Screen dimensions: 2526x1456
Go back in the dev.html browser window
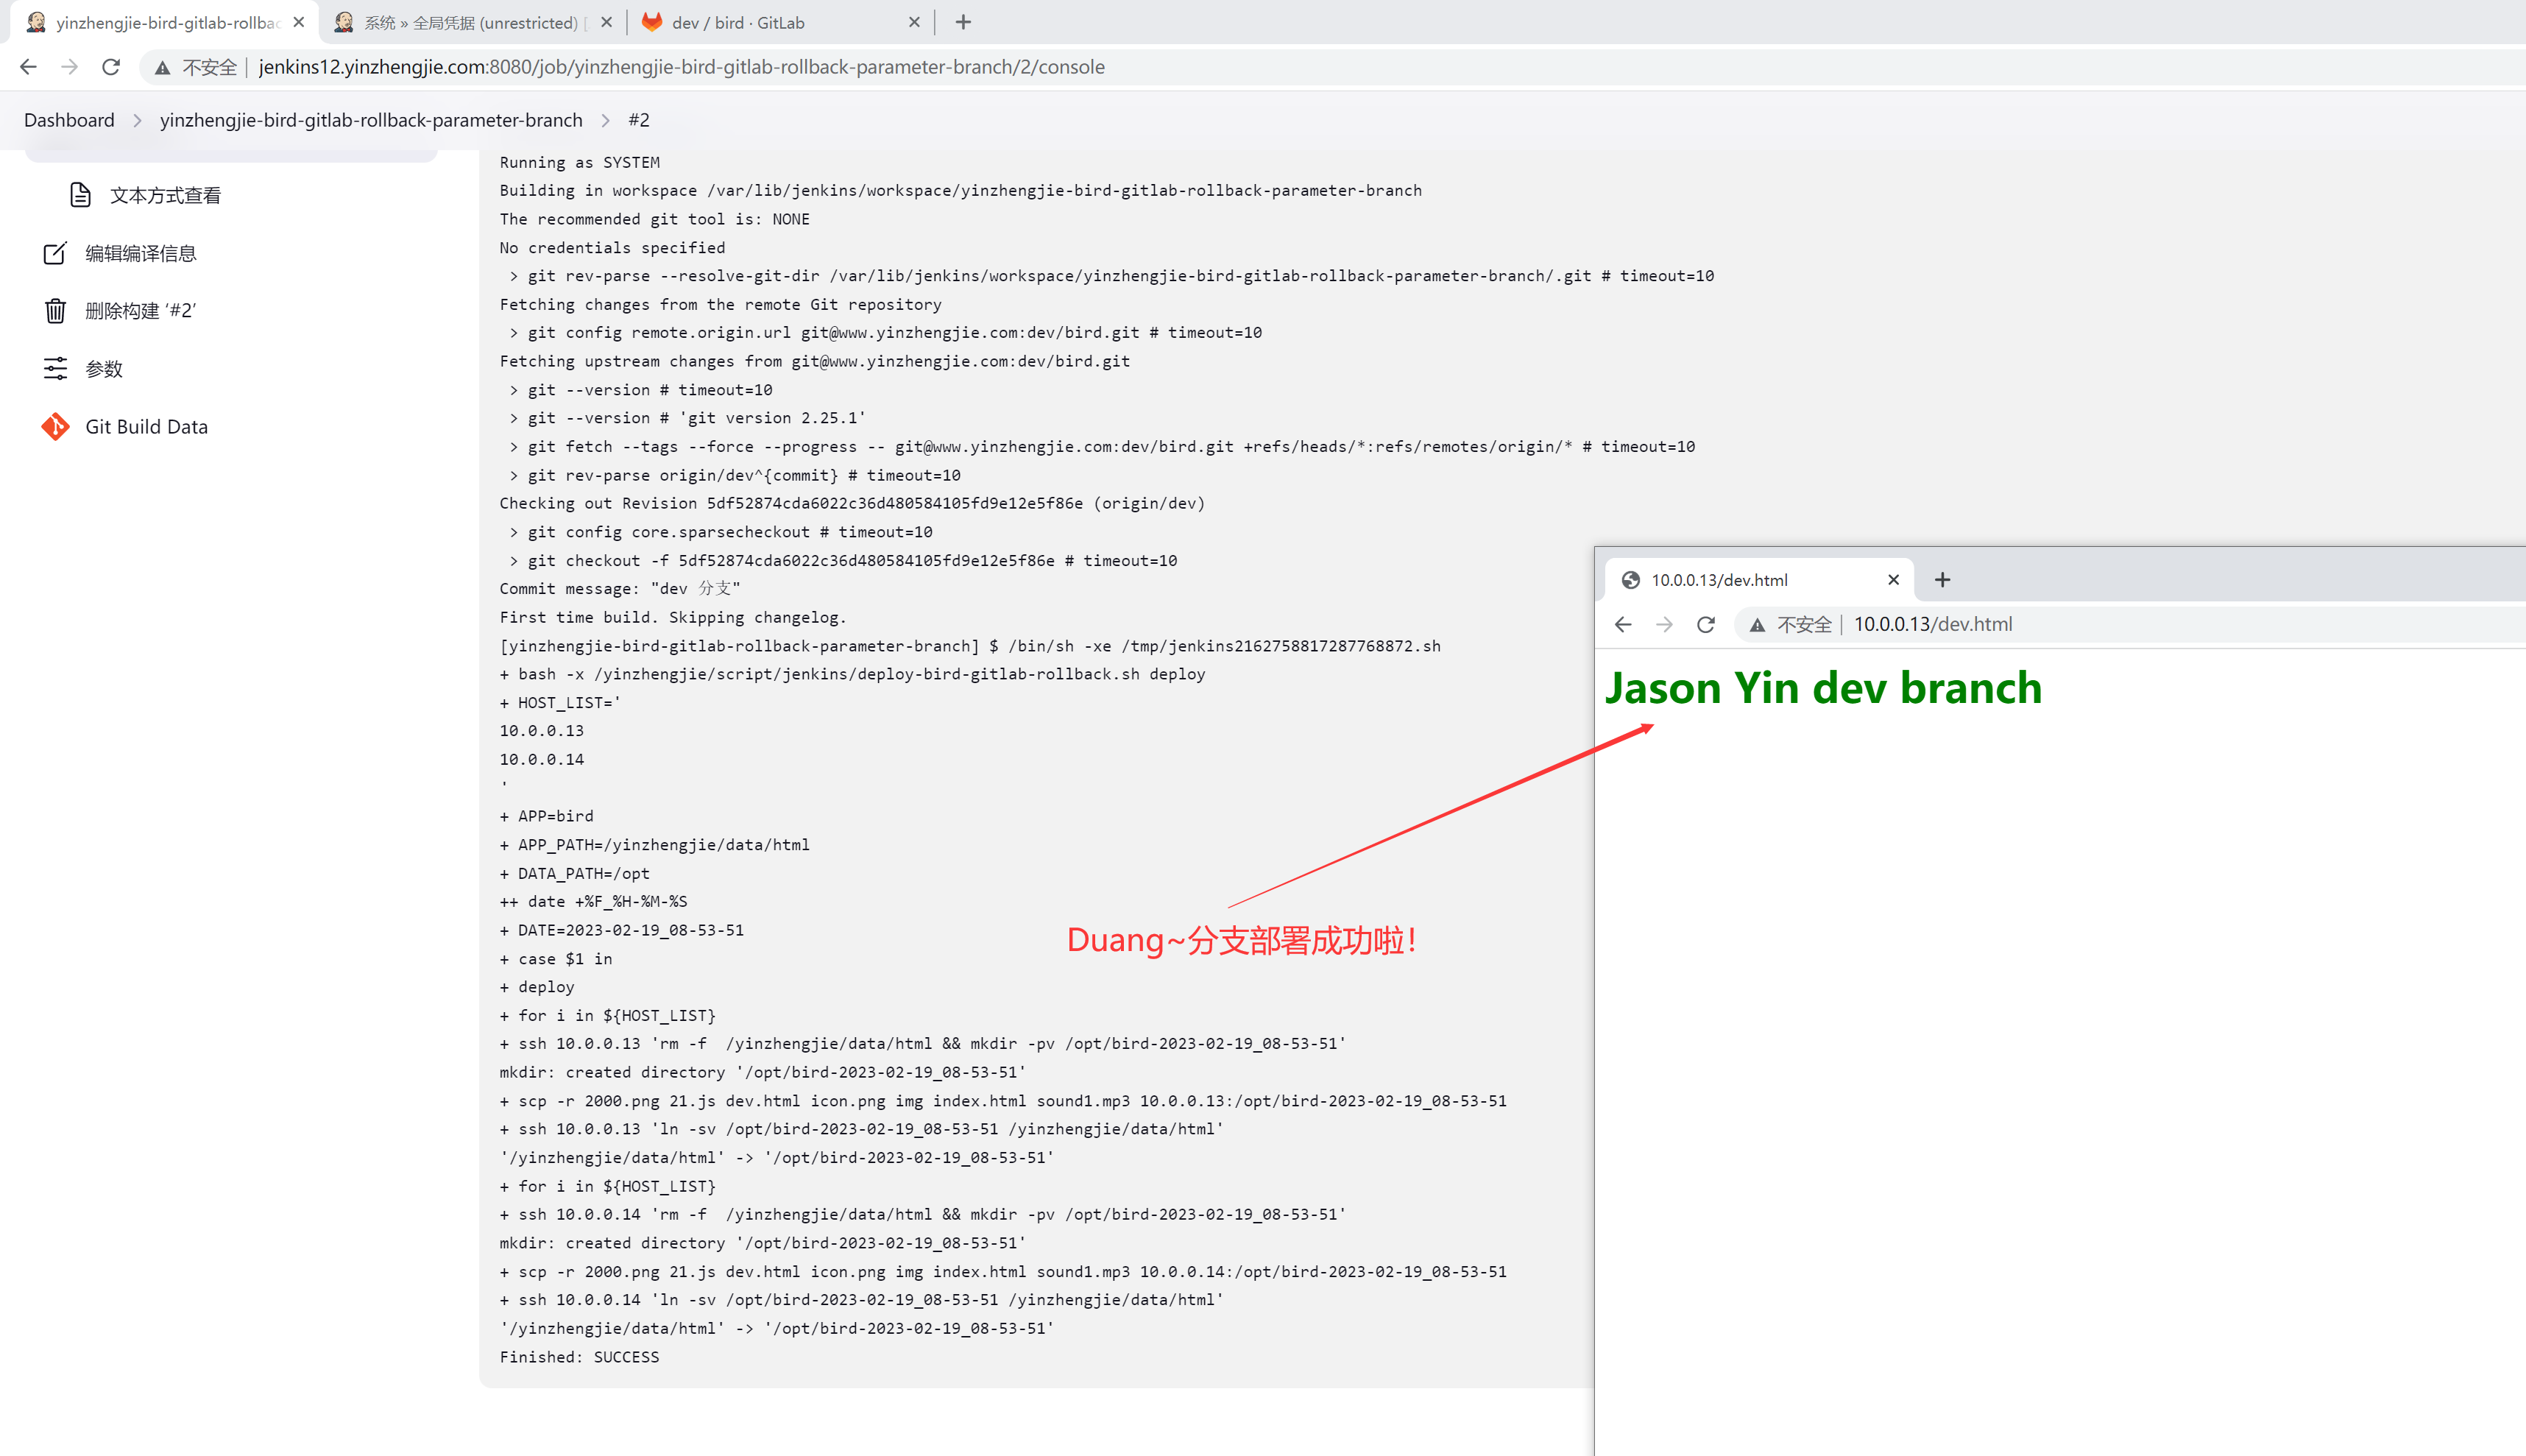pos(1624,625)
